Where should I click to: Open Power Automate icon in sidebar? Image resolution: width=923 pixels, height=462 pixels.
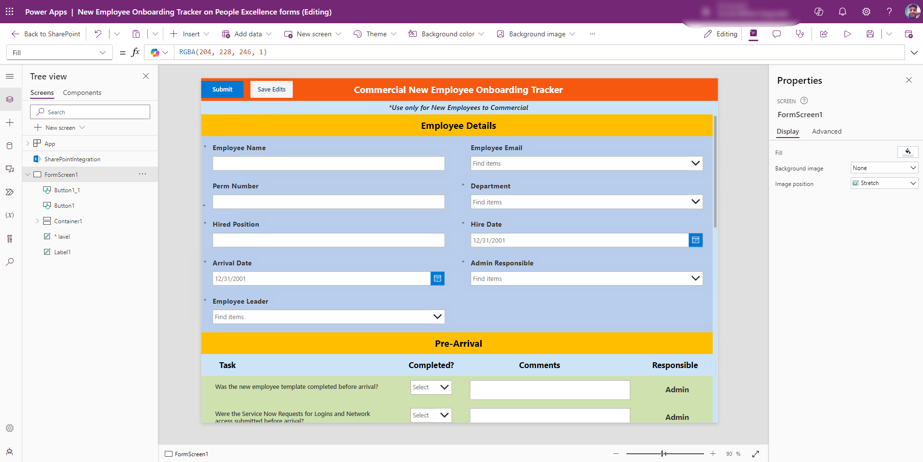(x=10, y=192)
